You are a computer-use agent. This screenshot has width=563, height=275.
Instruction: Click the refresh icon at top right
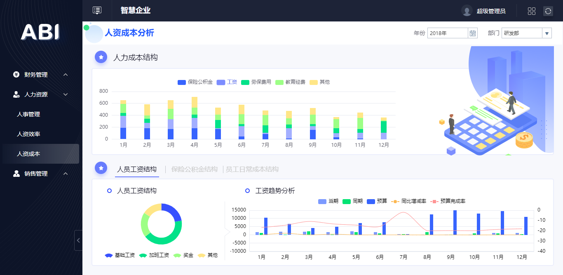(548, 11)
